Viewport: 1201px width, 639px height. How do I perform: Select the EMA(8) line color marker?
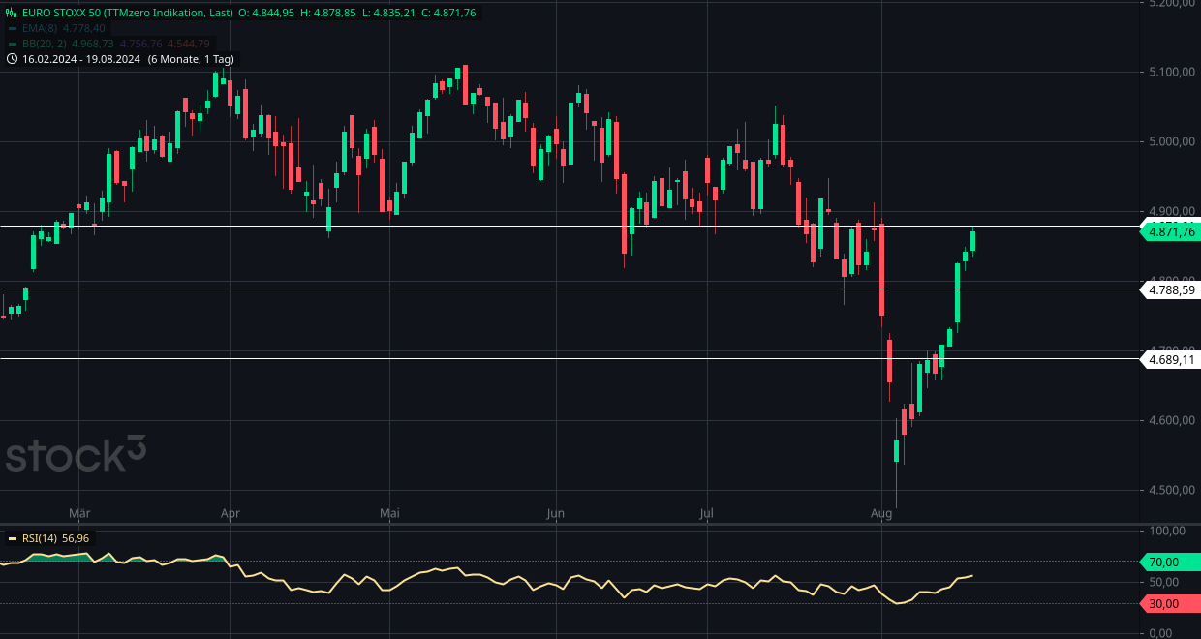coord(11,29)
